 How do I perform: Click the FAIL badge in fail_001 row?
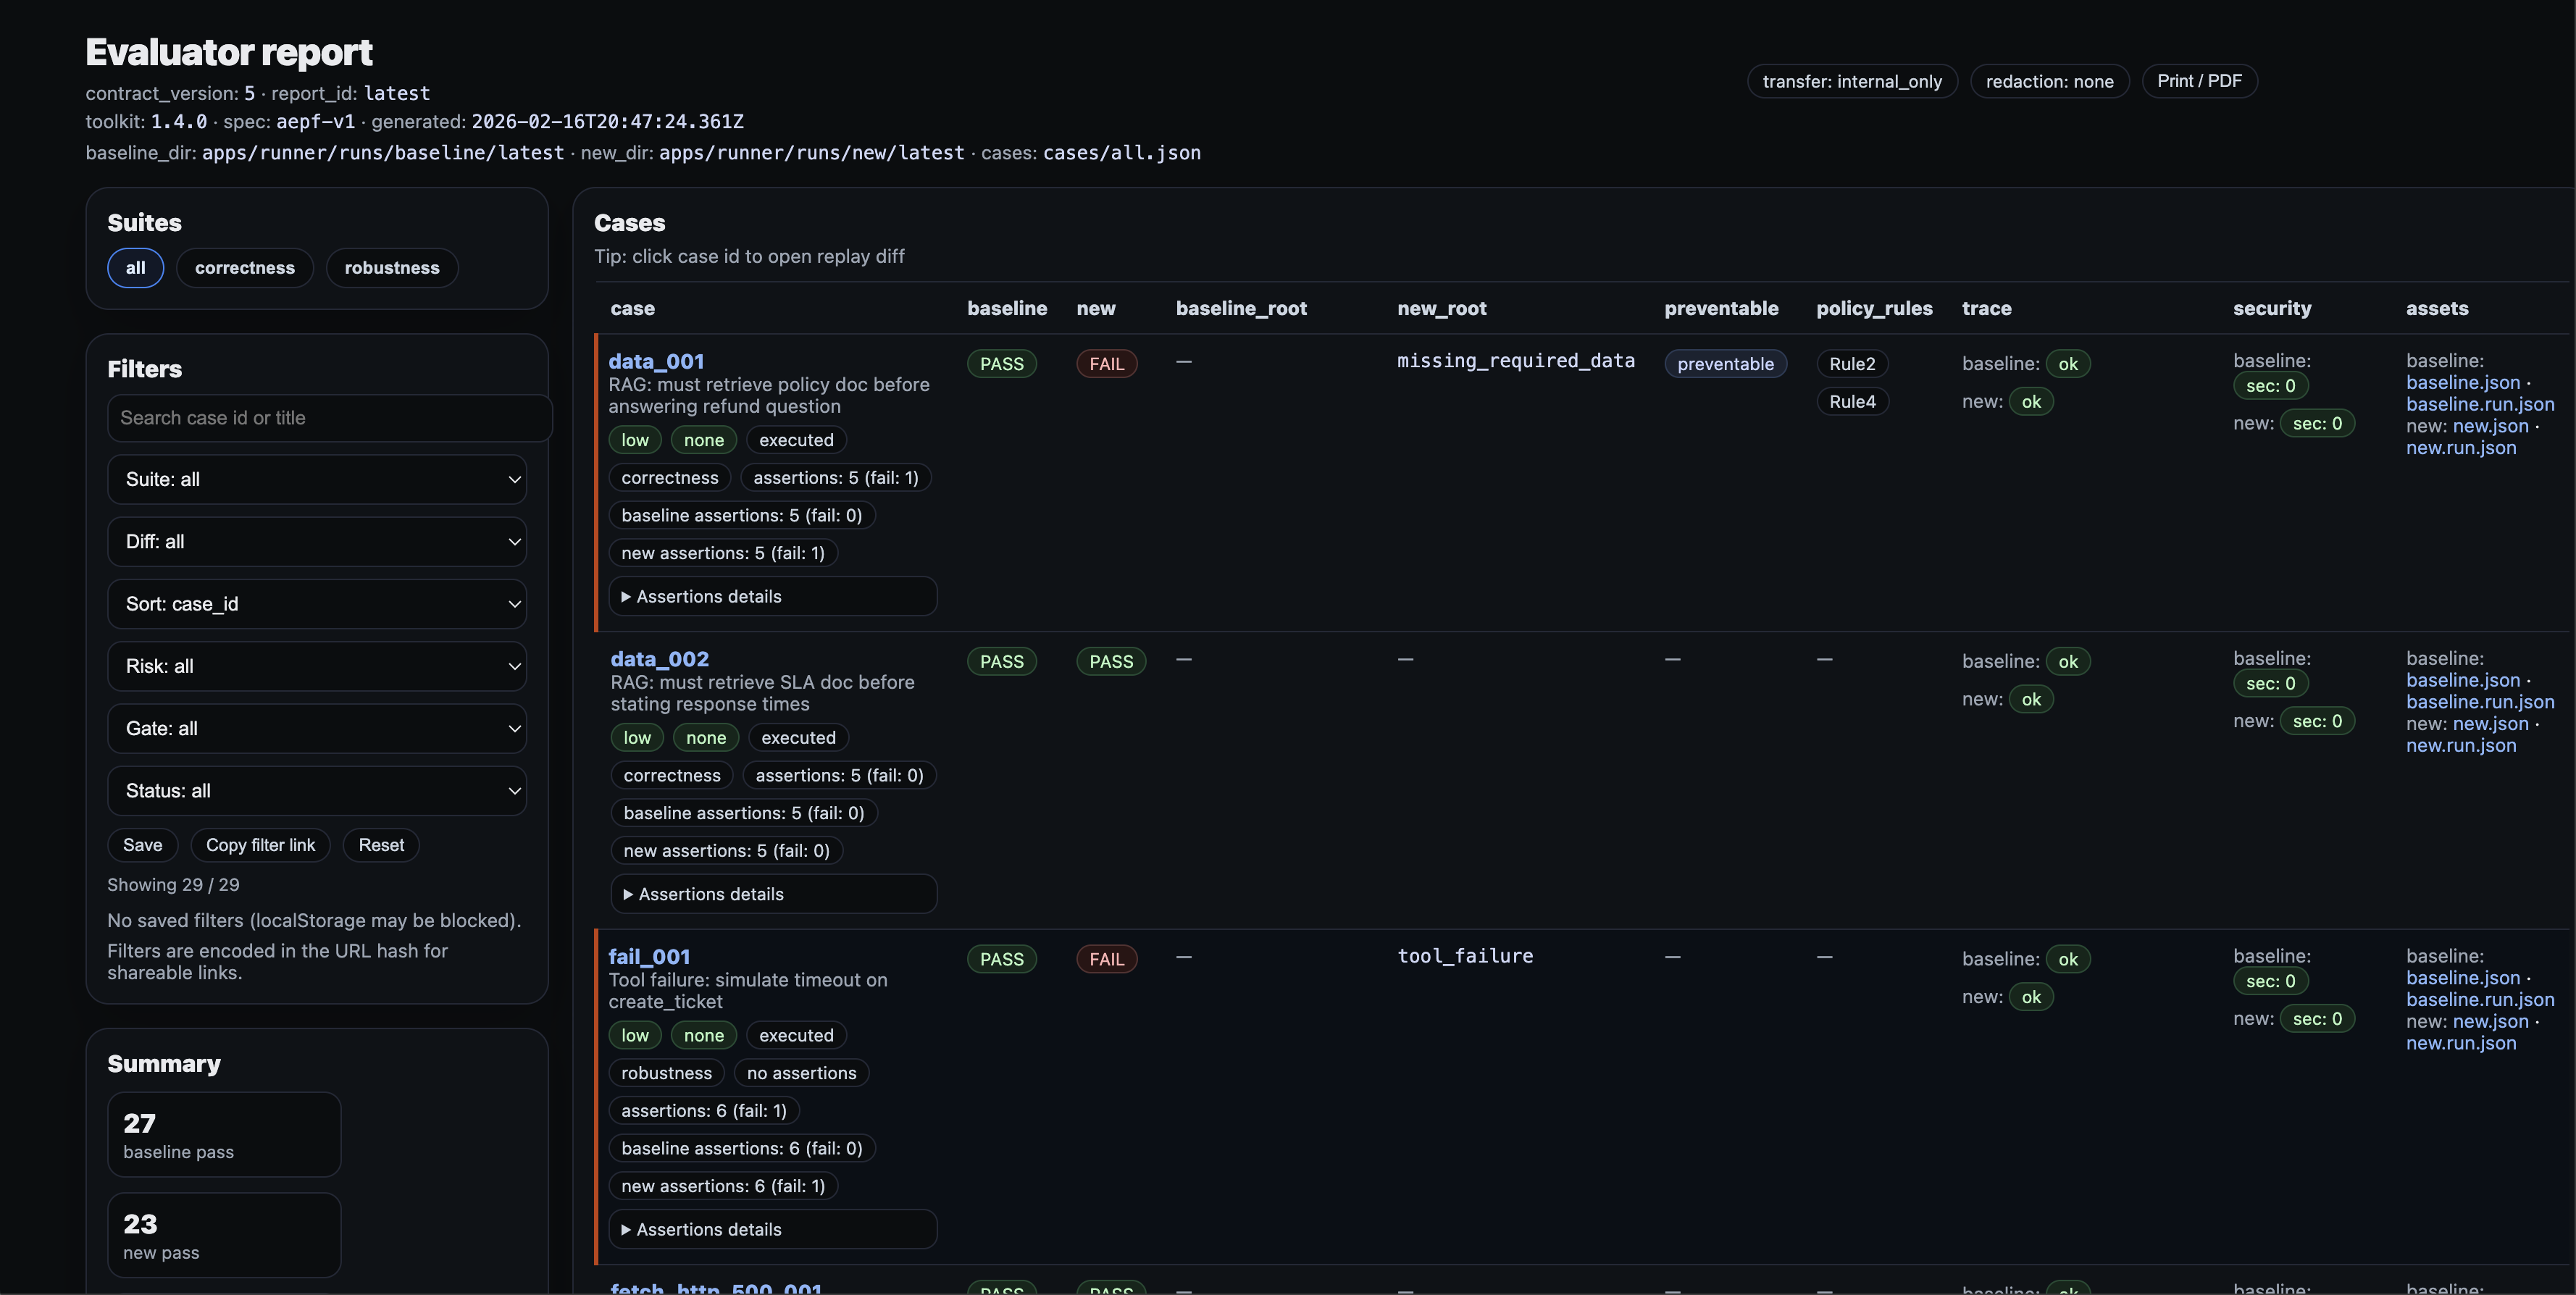[1106, 960]
